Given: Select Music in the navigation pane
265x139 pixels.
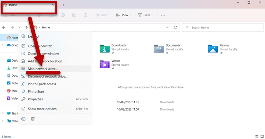Looking at the screenshot, I should (x=12, y=91).
